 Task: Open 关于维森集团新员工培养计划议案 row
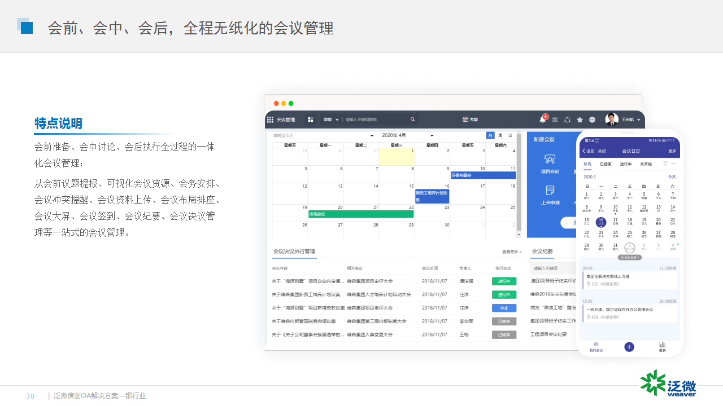point(306,294)
